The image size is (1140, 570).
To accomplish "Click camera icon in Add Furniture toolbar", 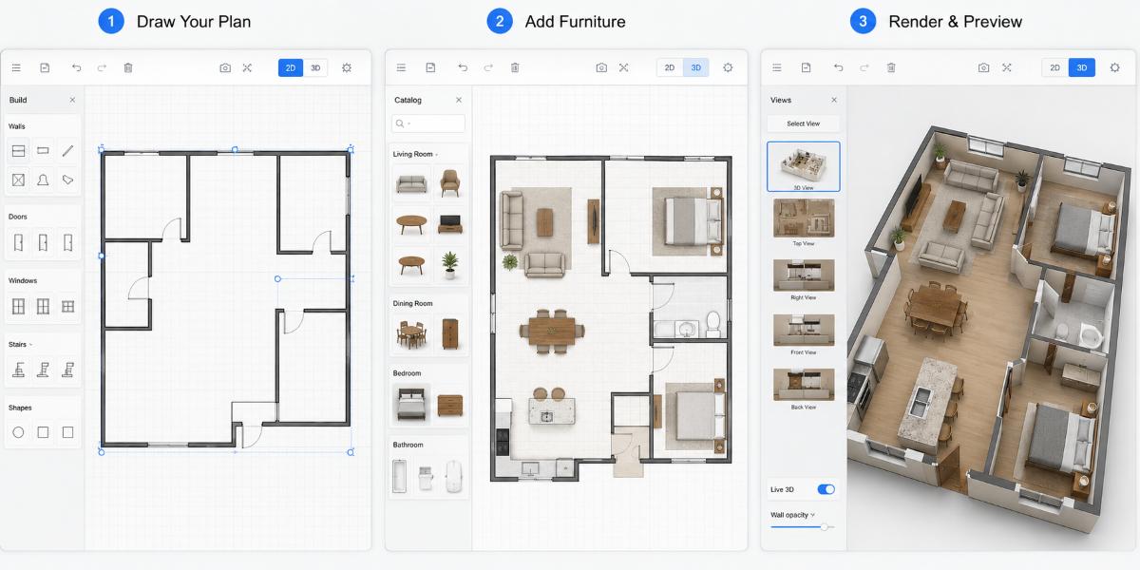I will coord(601,67).
